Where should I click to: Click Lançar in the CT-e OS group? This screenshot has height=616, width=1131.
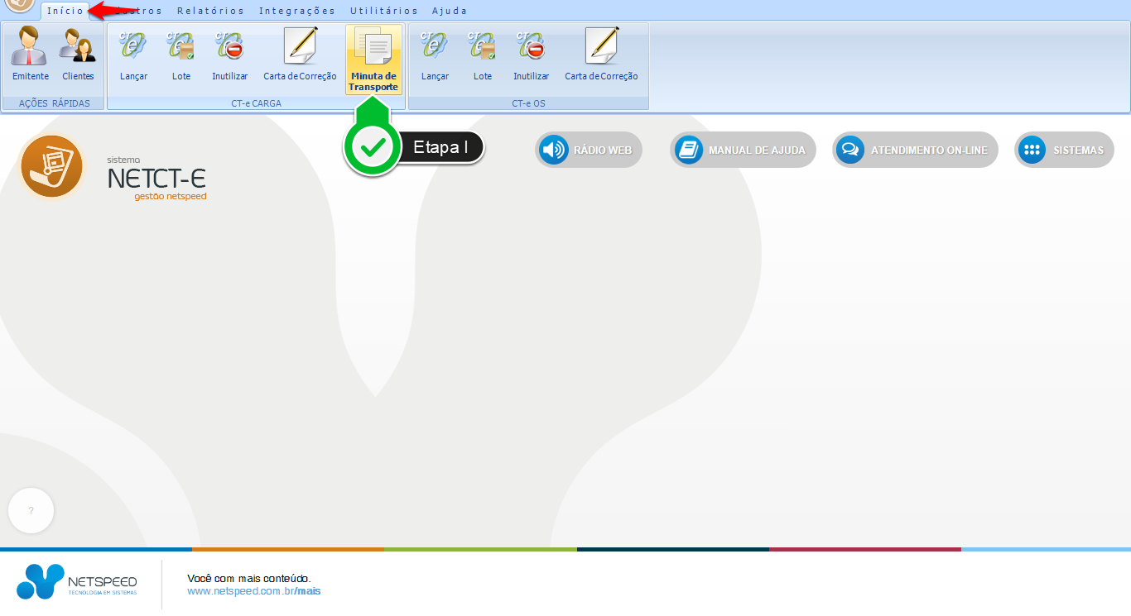pyautogui.click(x=435, y=56)
